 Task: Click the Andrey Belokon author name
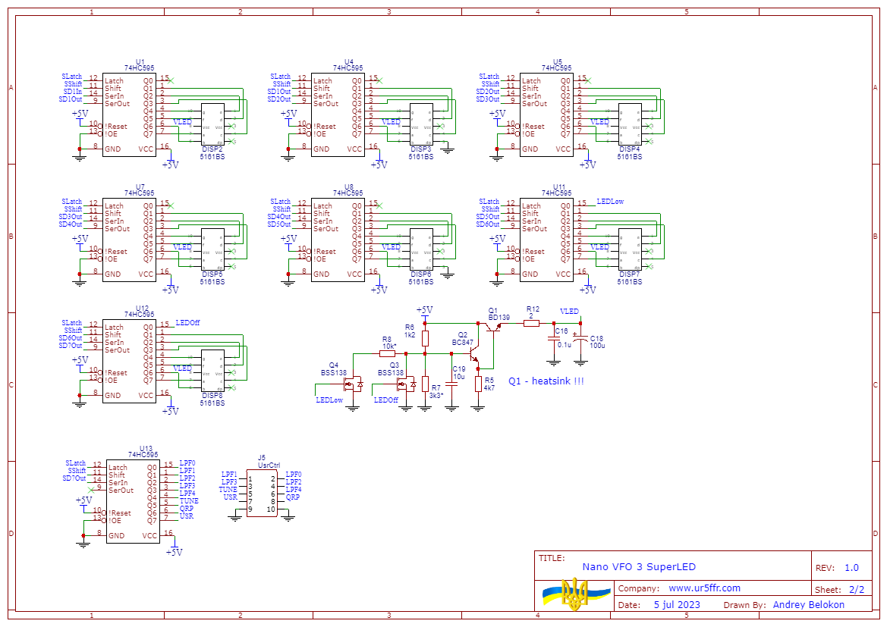pyautogui.click(x=808, y=605)
